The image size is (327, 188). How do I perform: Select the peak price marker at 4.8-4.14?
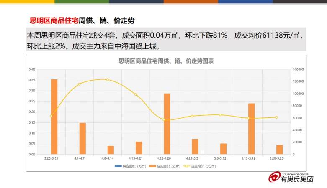pos(108,79)
